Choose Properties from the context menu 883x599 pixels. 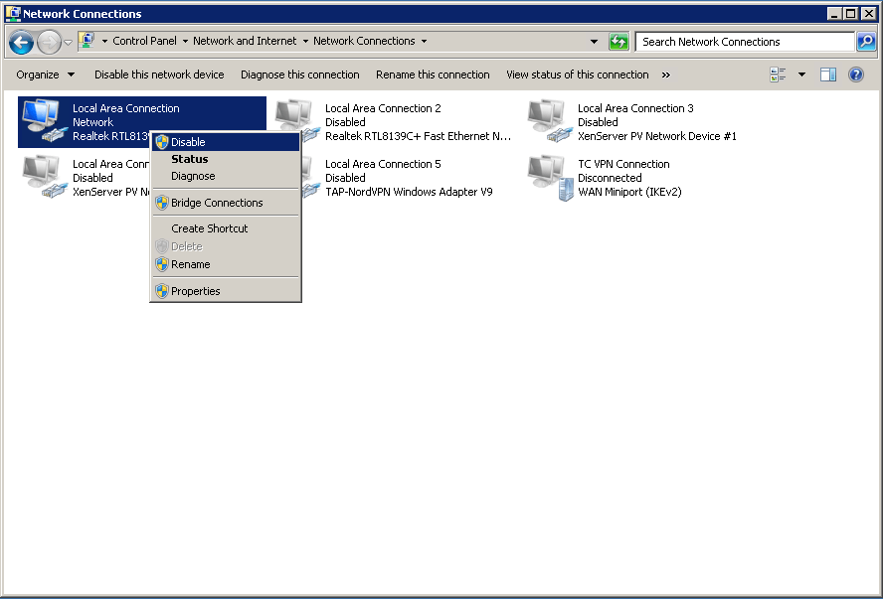click(195, 291)
